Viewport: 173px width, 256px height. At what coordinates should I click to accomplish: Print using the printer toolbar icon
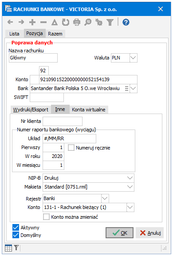77,22
